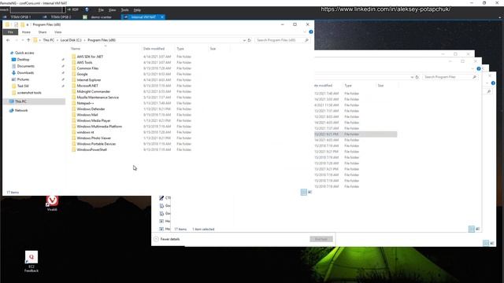Screen dimensions: 504x283
Task: Close the Internal VM NAT connection tab
Action: [x=162, y=17]
